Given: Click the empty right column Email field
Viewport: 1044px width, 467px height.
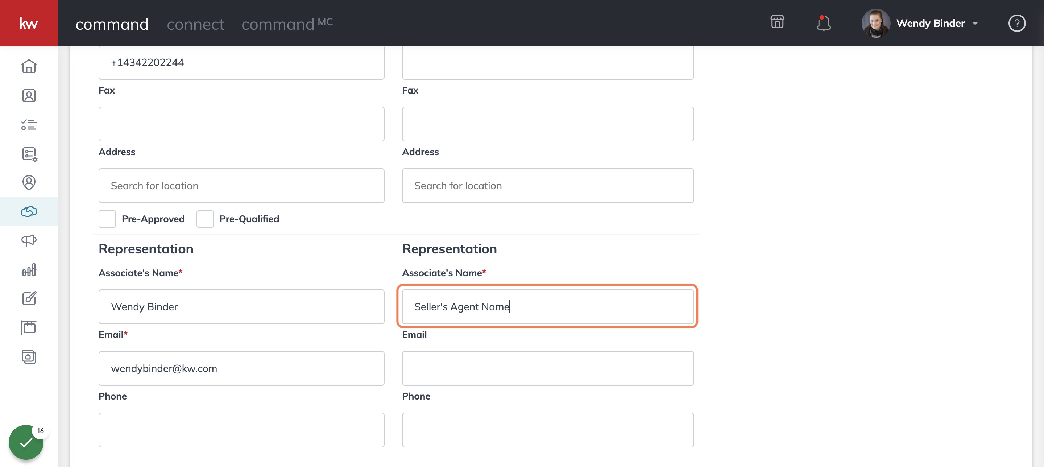Looking at the screenshot, I should [547, 368].
